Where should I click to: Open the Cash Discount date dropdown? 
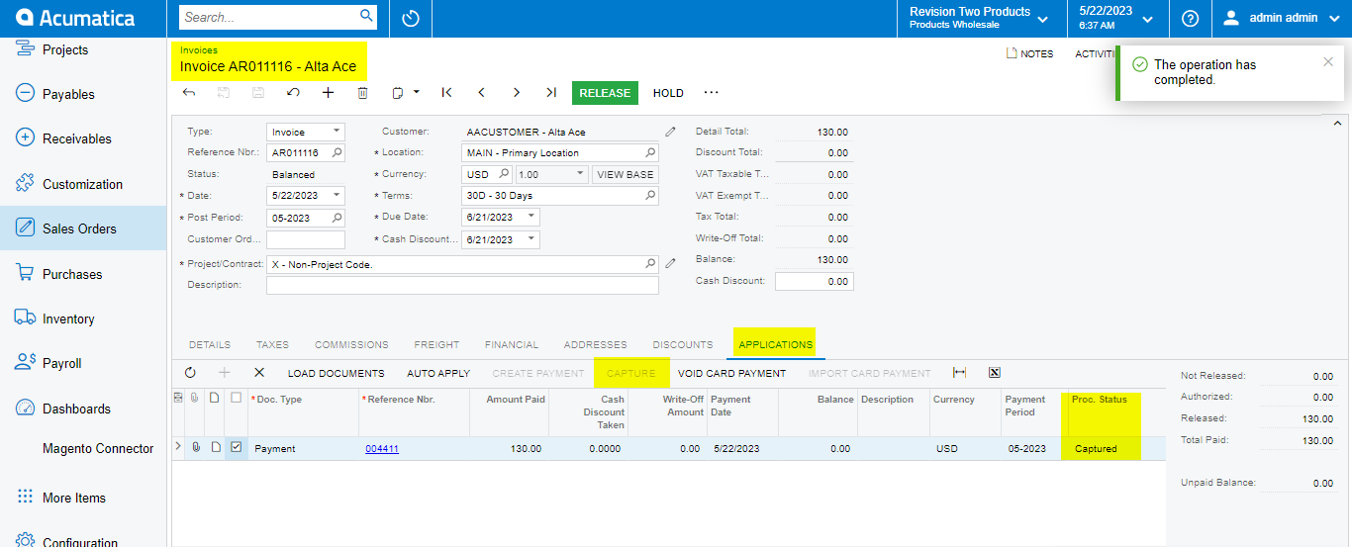point(531,239)
